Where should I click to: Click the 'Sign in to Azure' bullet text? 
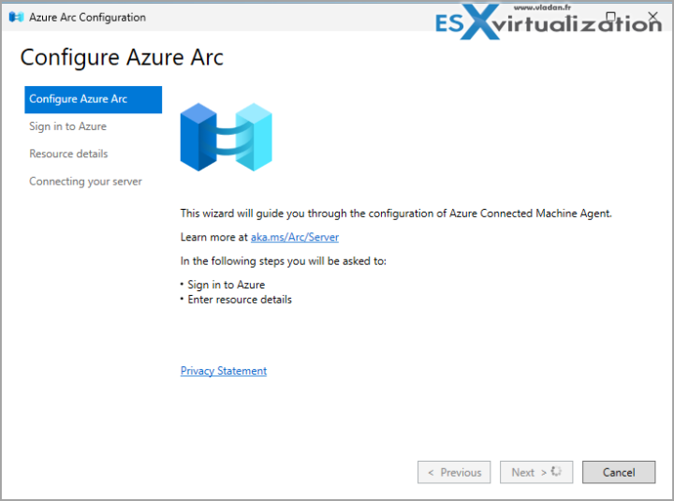[227, 285]
